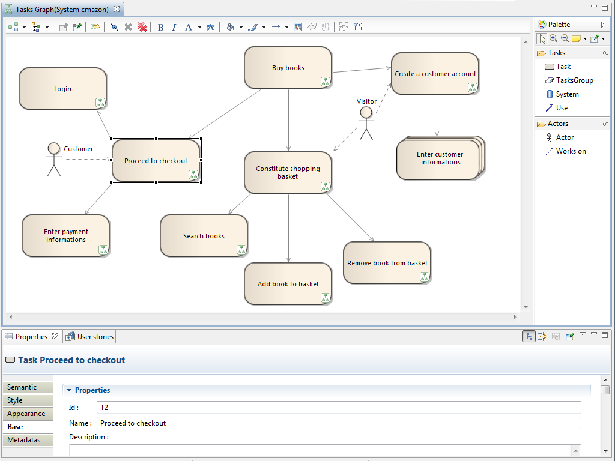
Task: Click the Pin to Selection properties icon
Action: (x=570, y=336)
